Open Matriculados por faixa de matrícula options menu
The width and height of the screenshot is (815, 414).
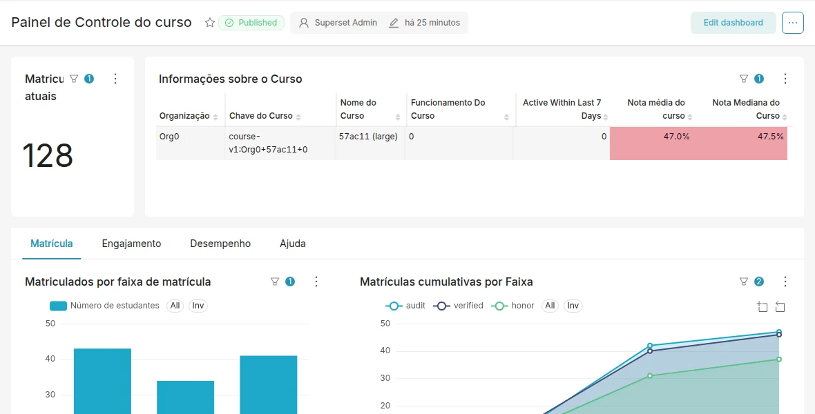316,282
